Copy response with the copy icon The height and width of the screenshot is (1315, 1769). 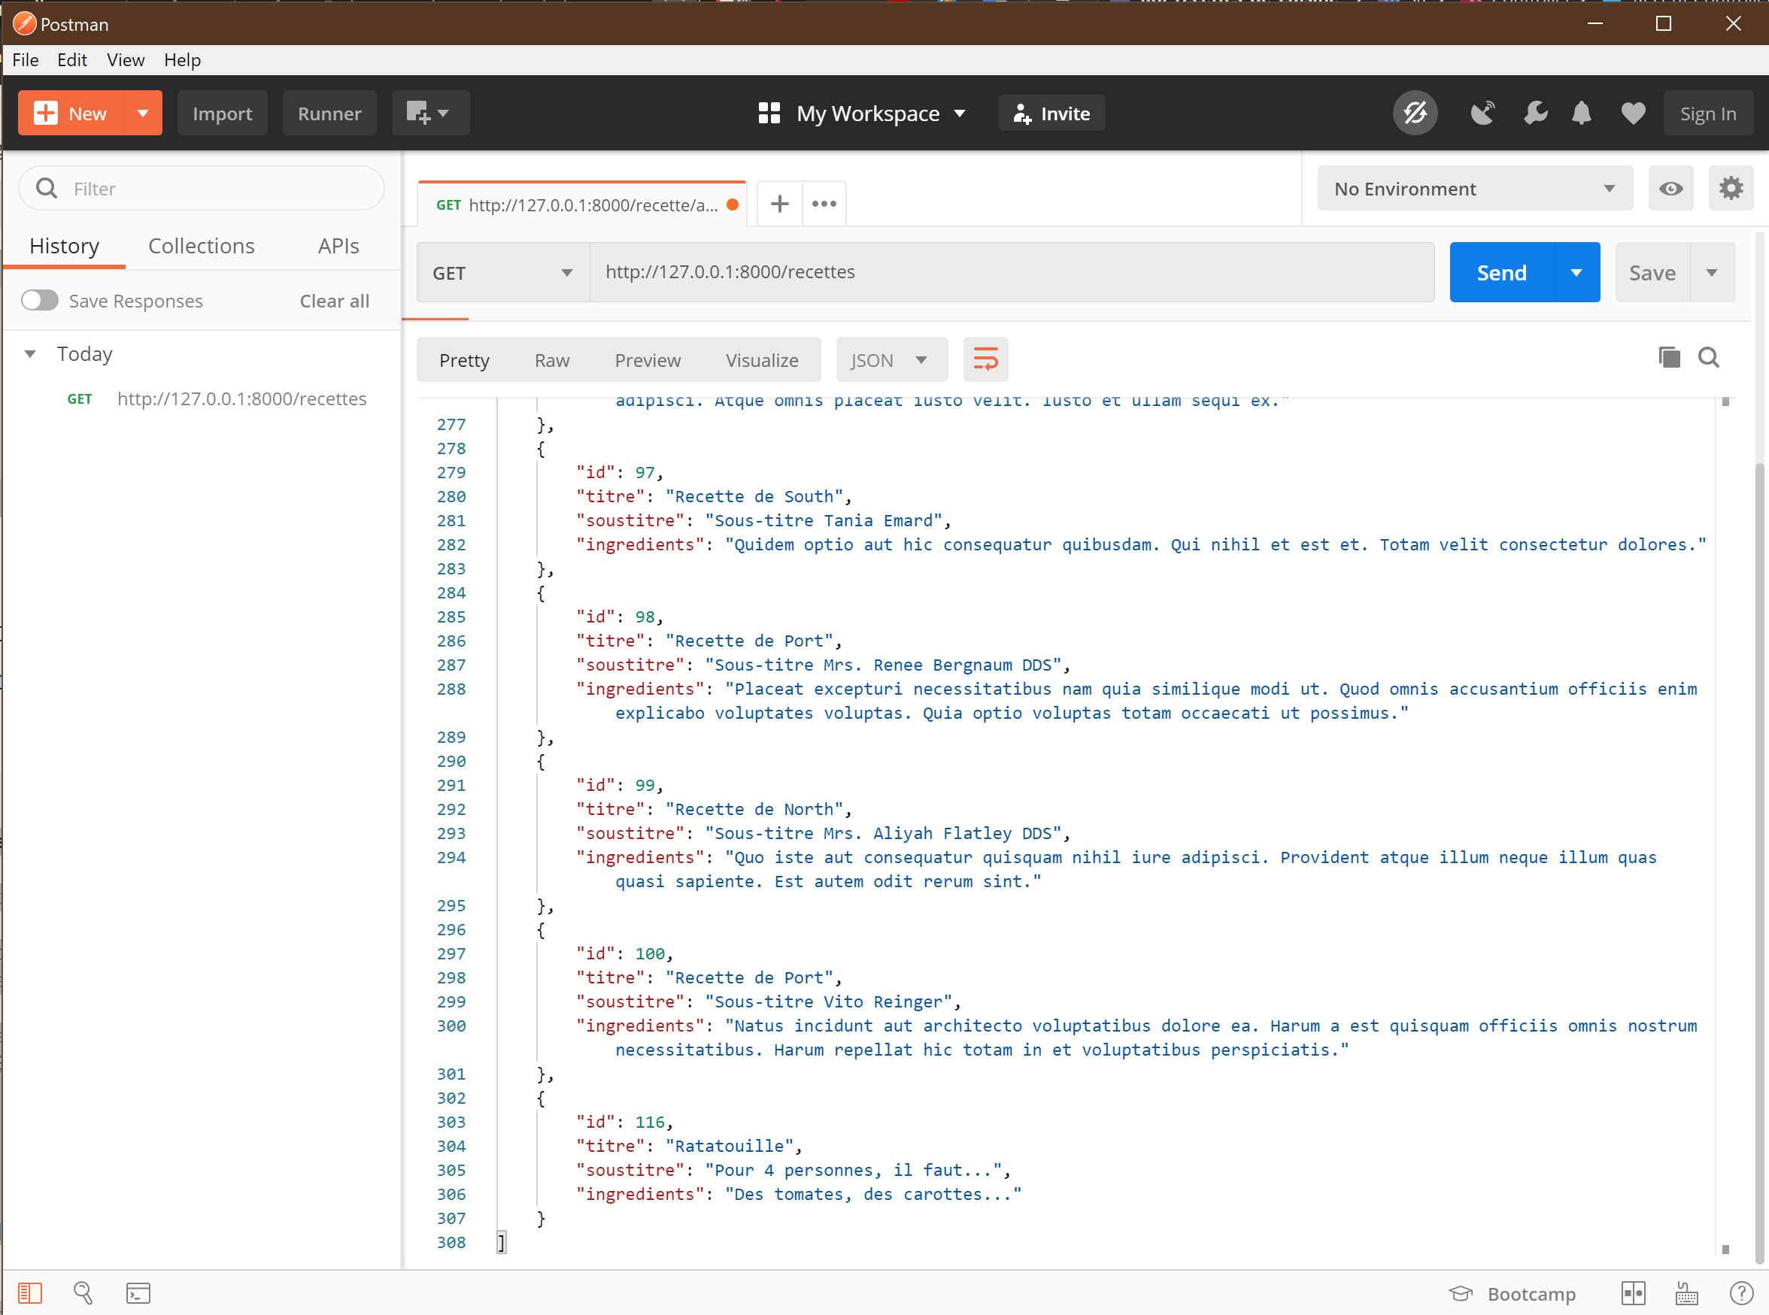click(1669, 357)
